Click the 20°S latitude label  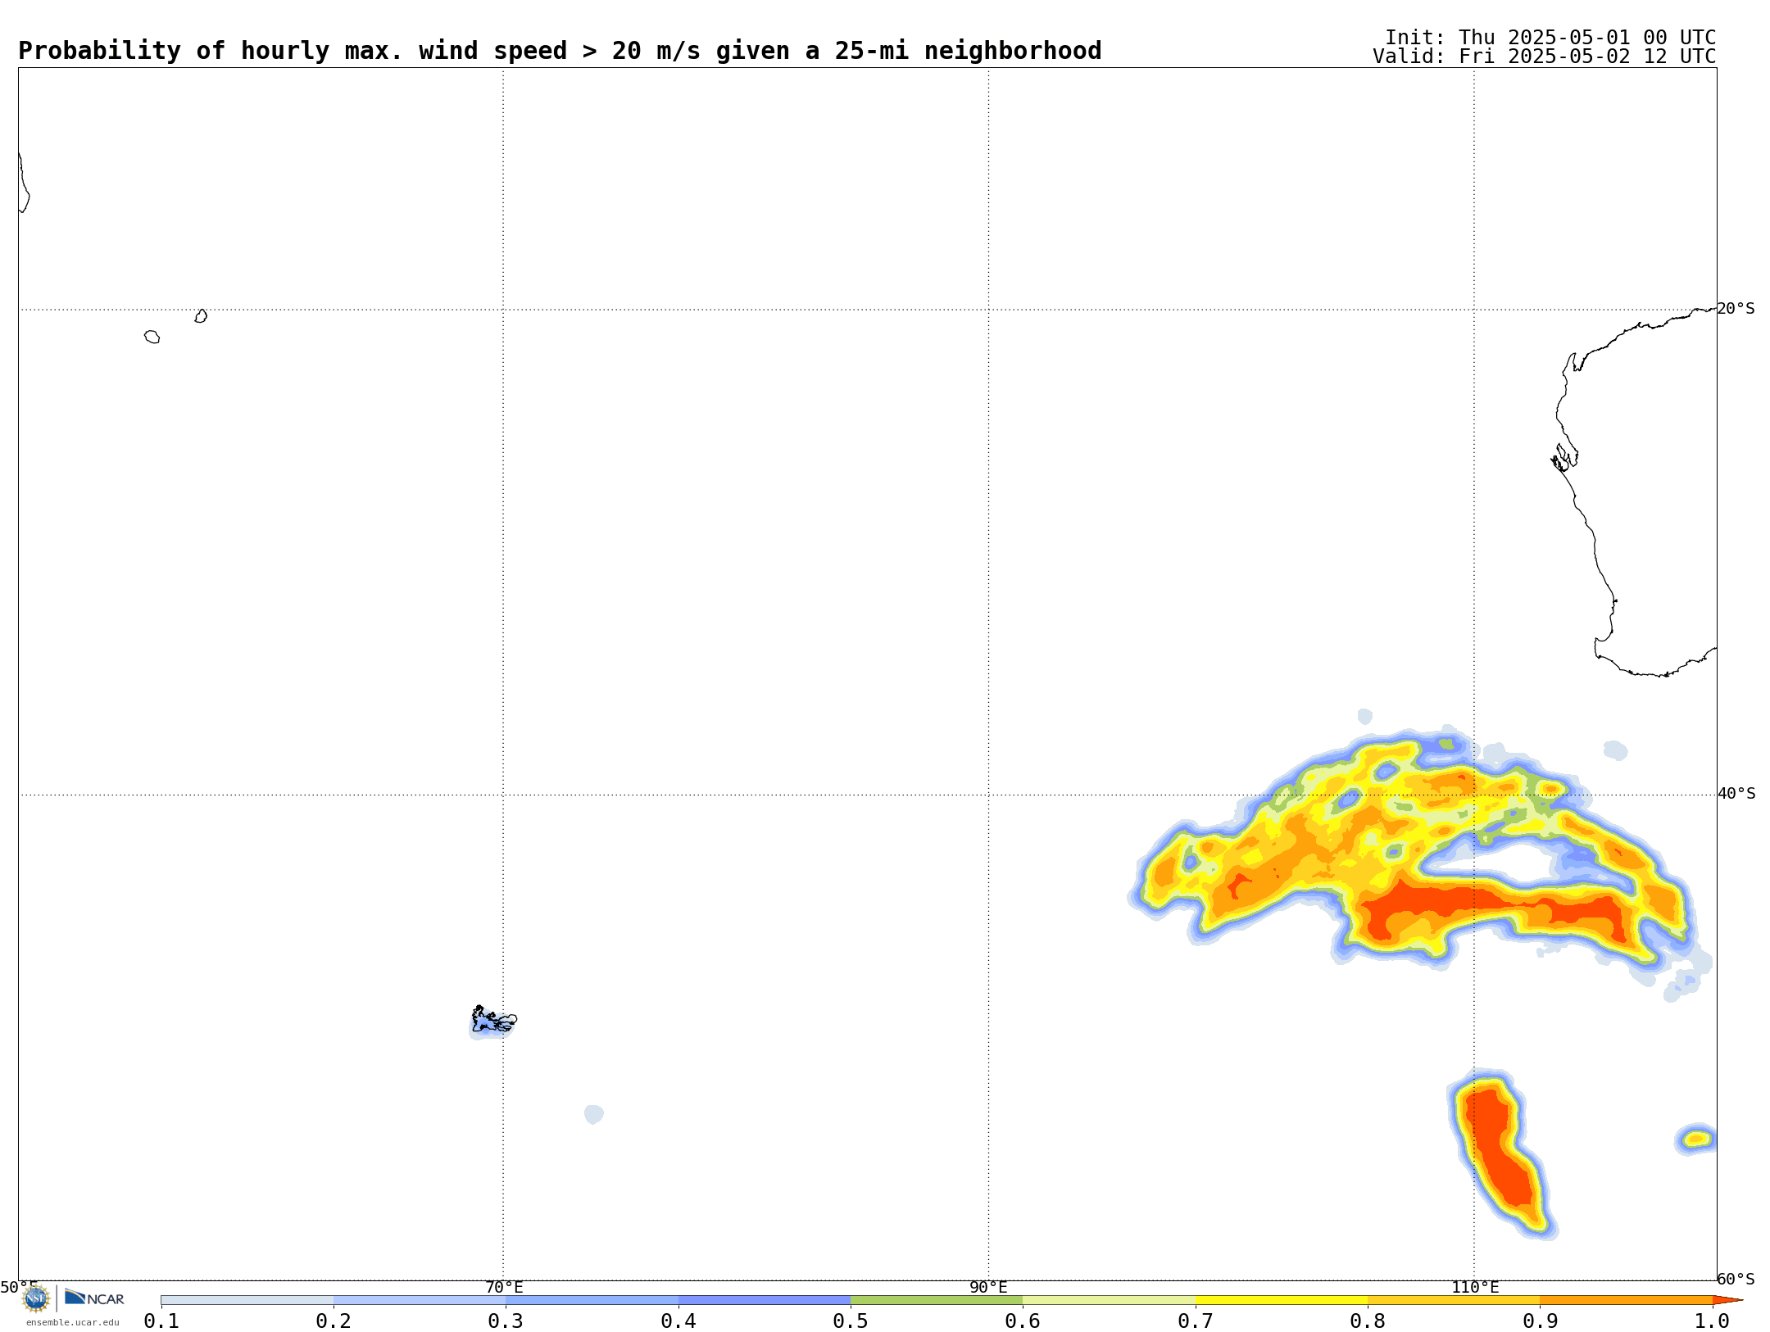pos(1736,309)
